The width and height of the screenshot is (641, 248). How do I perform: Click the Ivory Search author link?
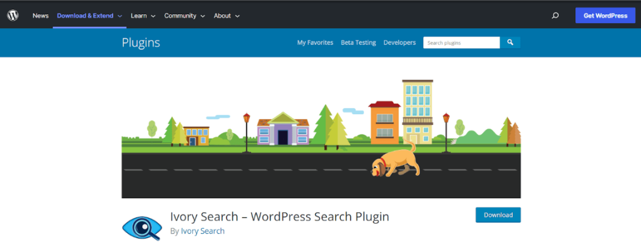[x=203, y=231]
